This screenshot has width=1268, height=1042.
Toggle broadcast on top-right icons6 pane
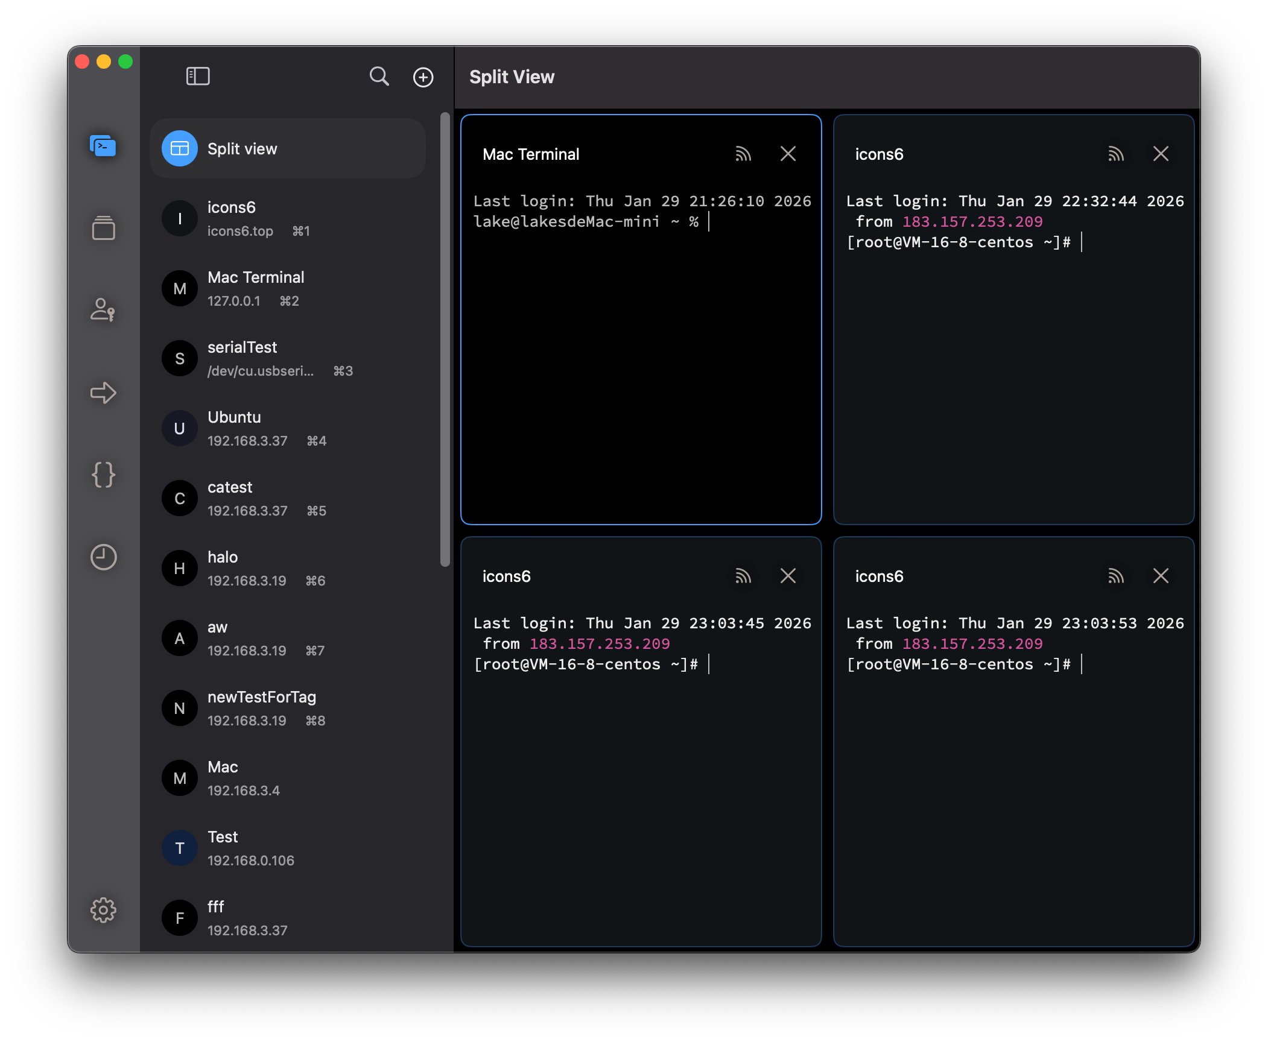click(x=1116, y=154)
